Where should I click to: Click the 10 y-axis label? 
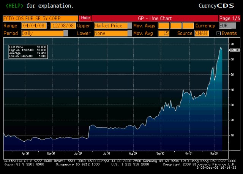click(x=232, y=135)
